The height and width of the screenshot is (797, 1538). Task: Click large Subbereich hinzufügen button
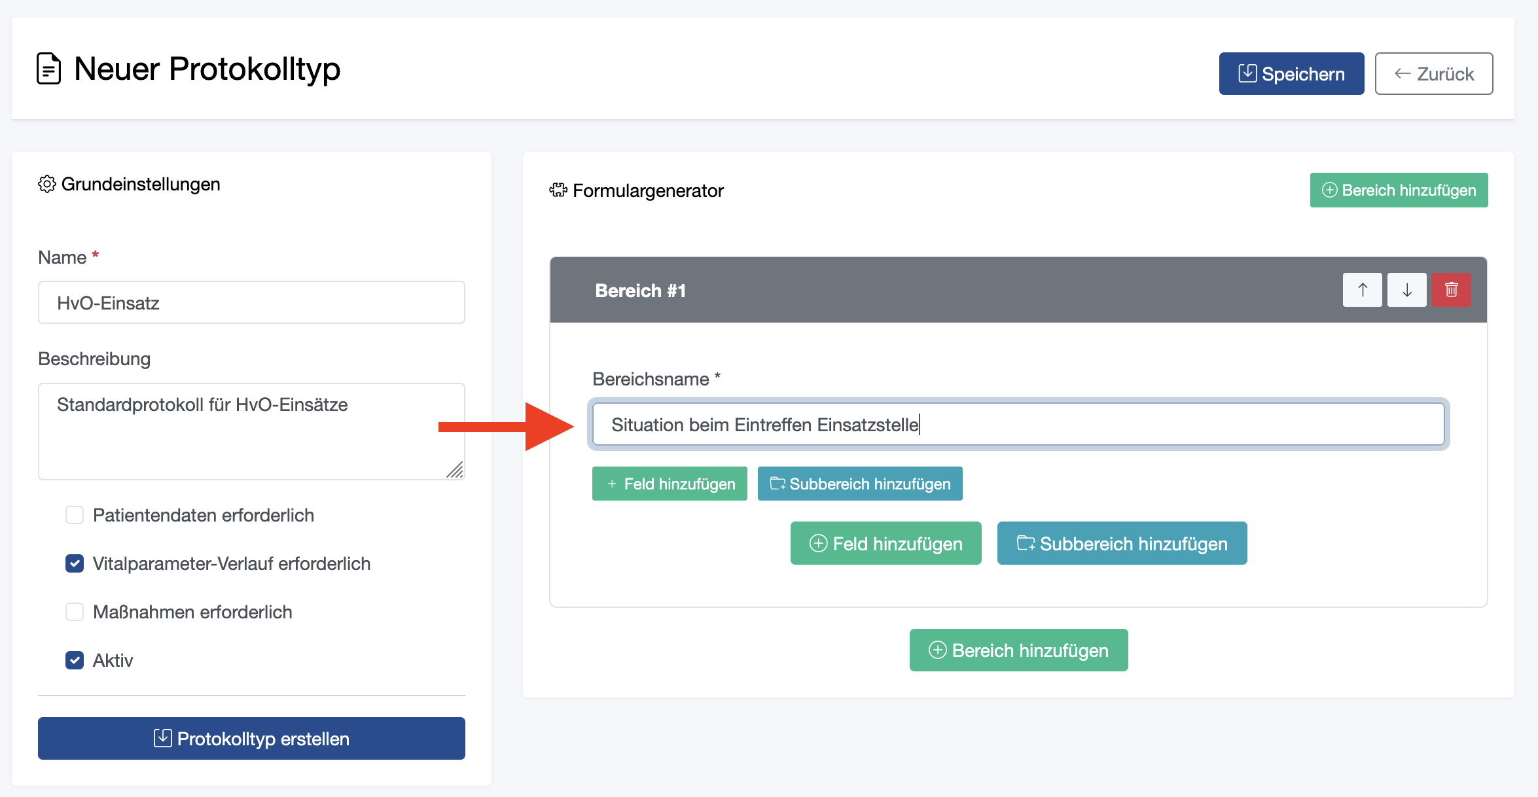tap(1122, 543)
